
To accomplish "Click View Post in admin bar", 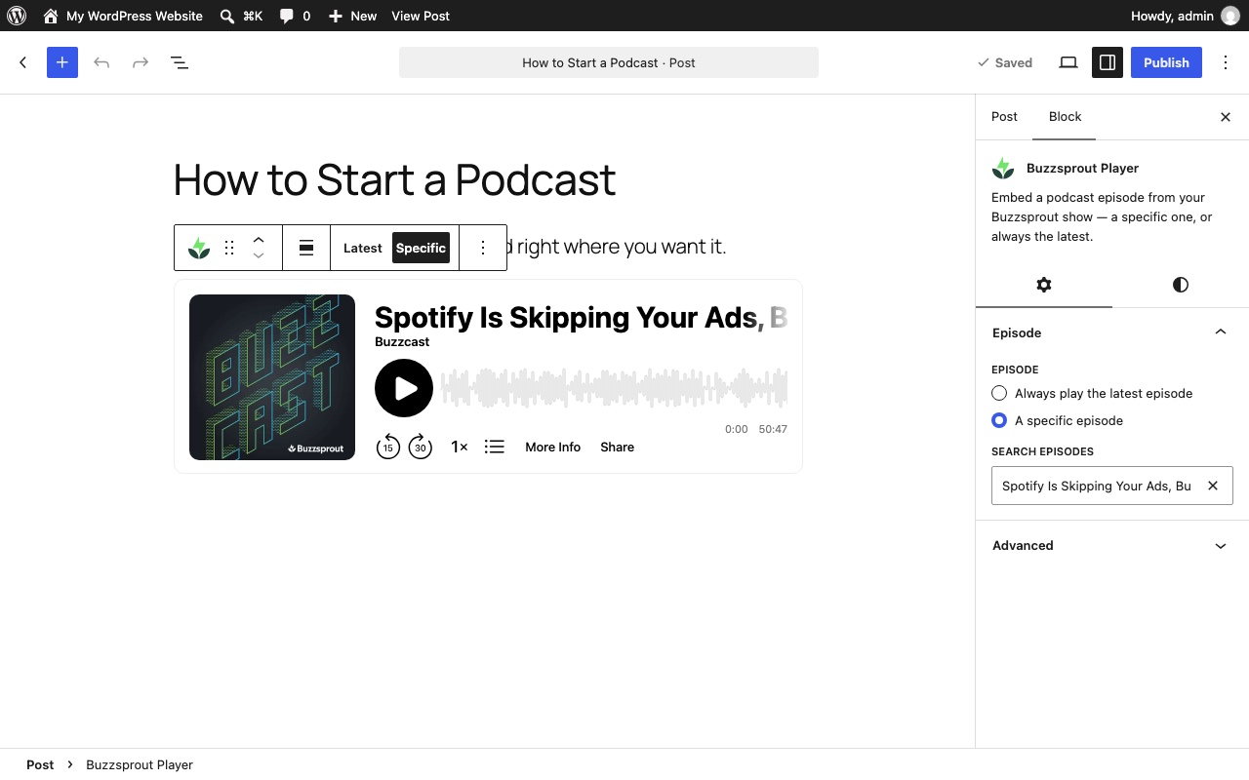I will (421, 16).
